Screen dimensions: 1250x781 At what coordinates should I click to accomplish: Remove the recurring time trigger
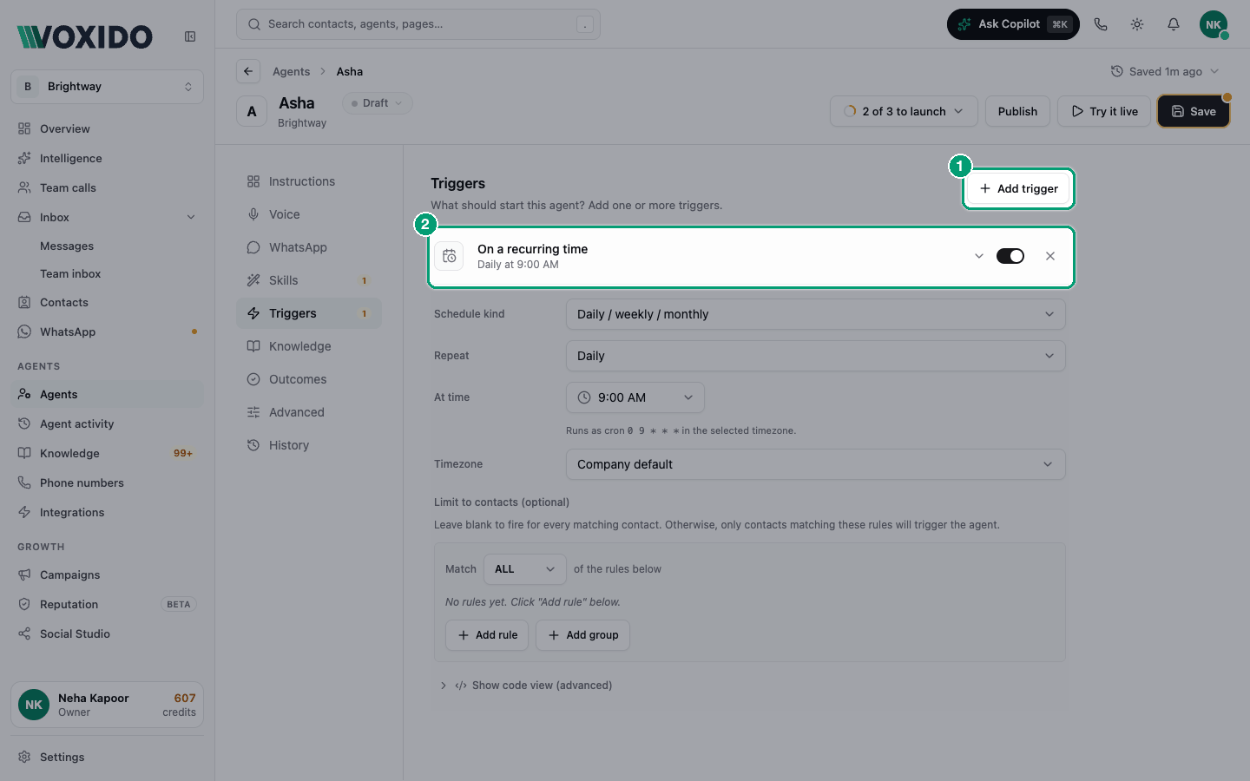click(x=1050, y=256)
